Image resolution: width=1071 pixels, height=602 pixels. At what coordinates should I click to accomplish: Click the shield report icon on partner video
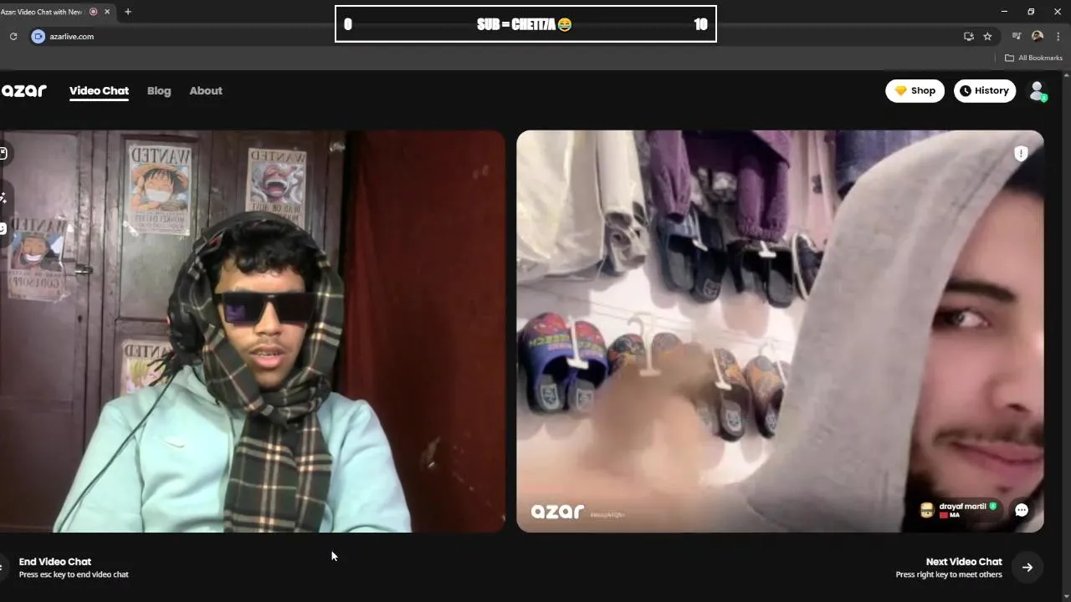coord(1021,153)
